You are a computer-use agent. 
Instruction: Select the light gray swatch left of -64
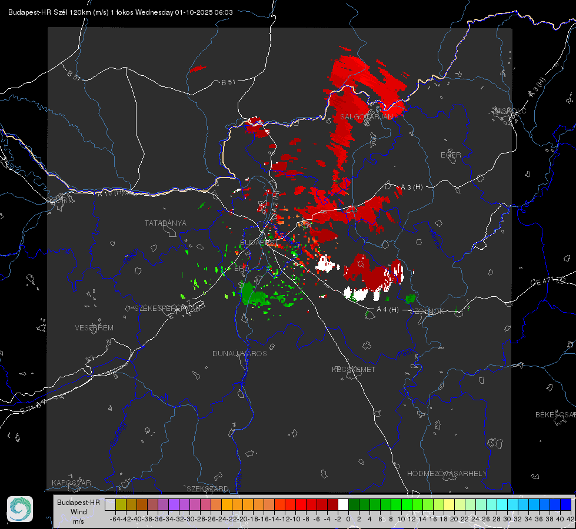[110, 504]
